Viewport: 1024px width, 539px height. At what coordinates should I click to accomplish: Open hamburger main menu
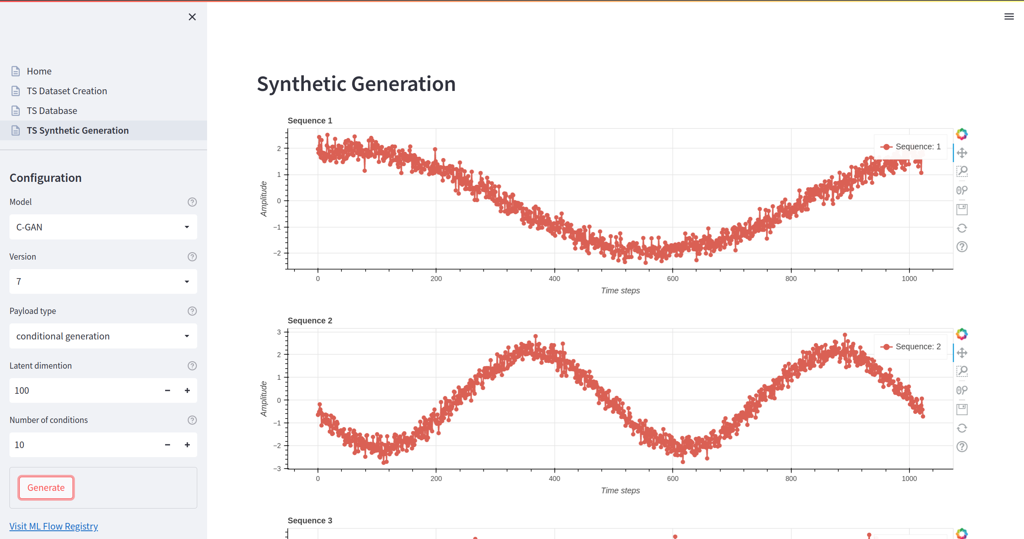coord(1009,16)
